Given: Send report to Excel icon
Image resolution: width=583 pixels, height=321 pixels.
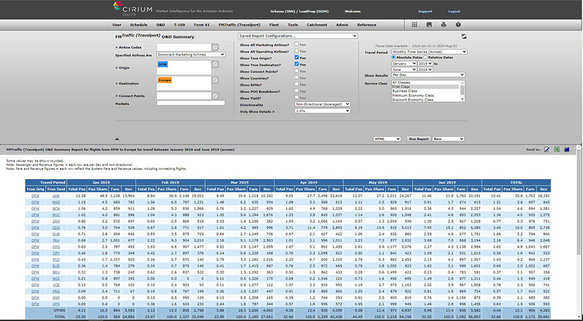Looking at the screenshot, I should point(557,149).
